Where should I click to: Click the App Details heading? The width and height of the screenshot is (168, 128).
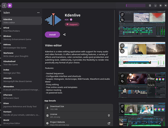tap(50, 101)
